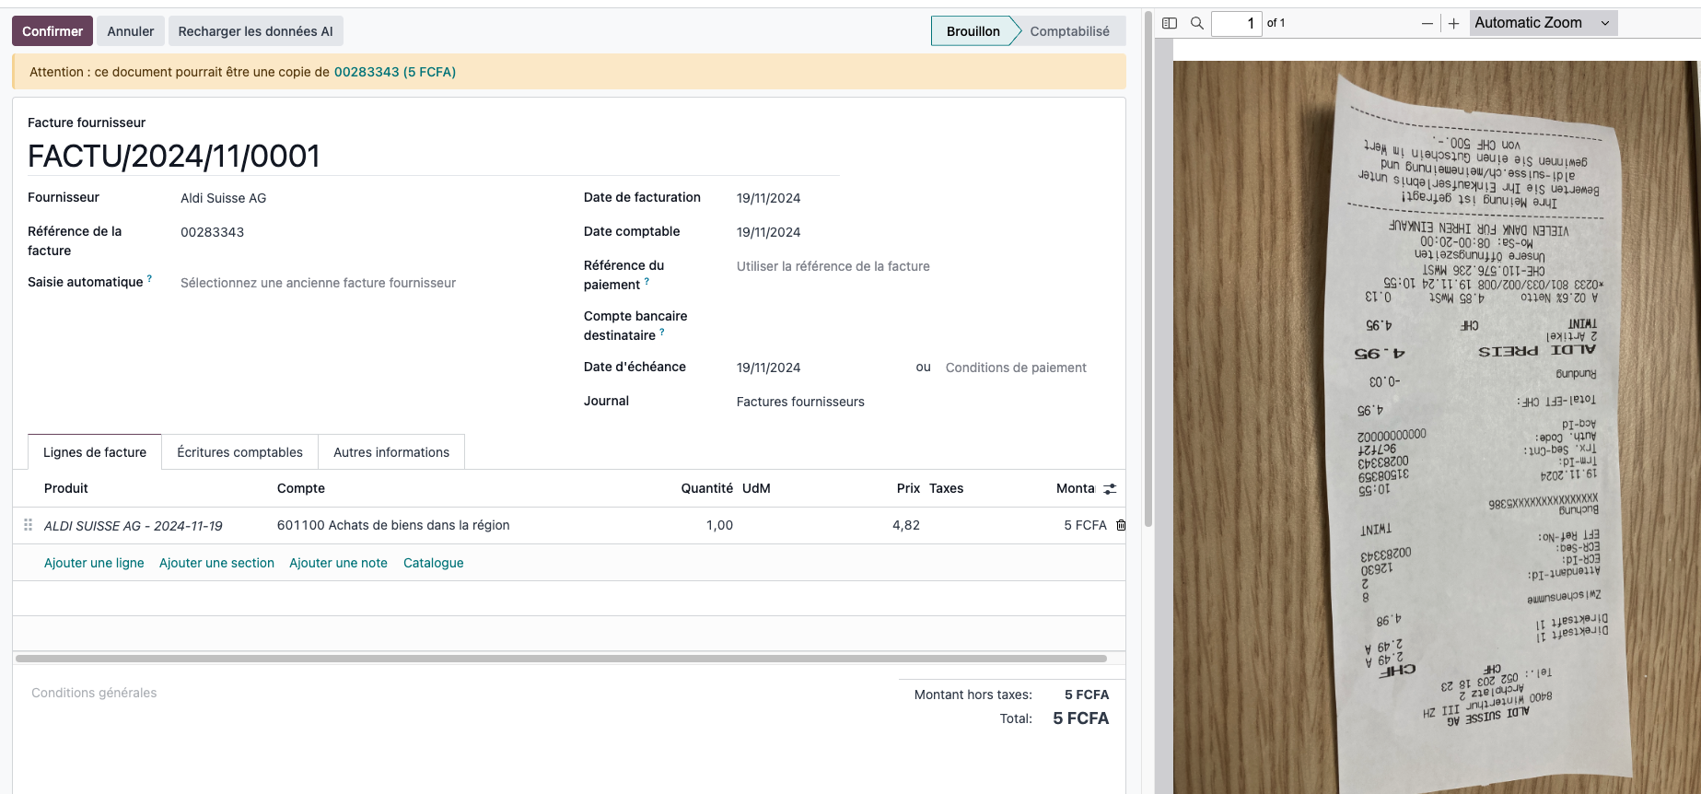Click help tooltip beside Saisie automatique

click(x=149, y=278)
